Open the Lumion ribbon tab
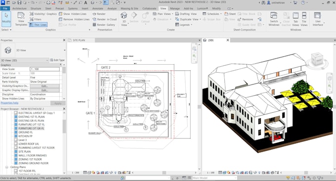This screenshot has height=181, width=336. click(x=202, y=8)
